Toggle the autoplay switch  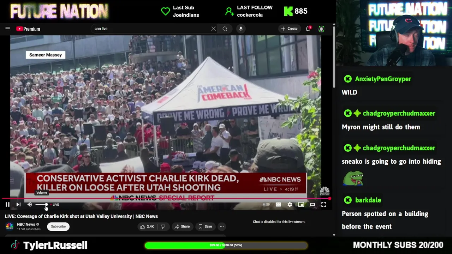(266, 205)
